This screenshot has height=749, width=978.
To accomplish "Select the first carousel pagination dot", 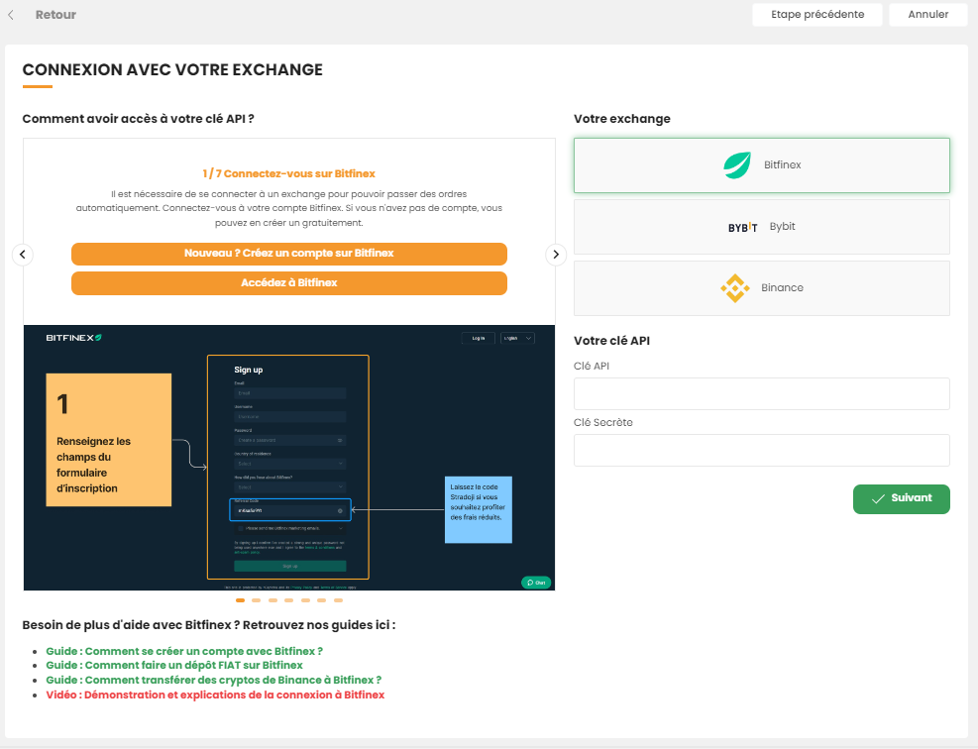I will (x=240, y=600).
